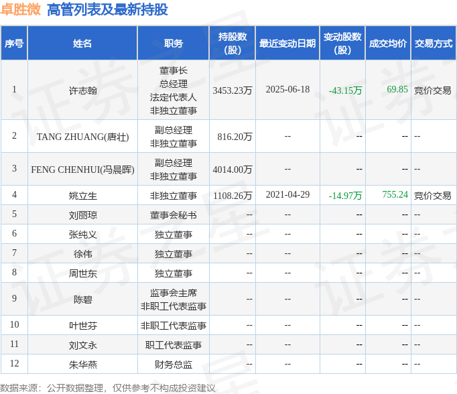Click 董事长 title of 许志翰
Screen dimensions: 457x394
pos(174,70)
